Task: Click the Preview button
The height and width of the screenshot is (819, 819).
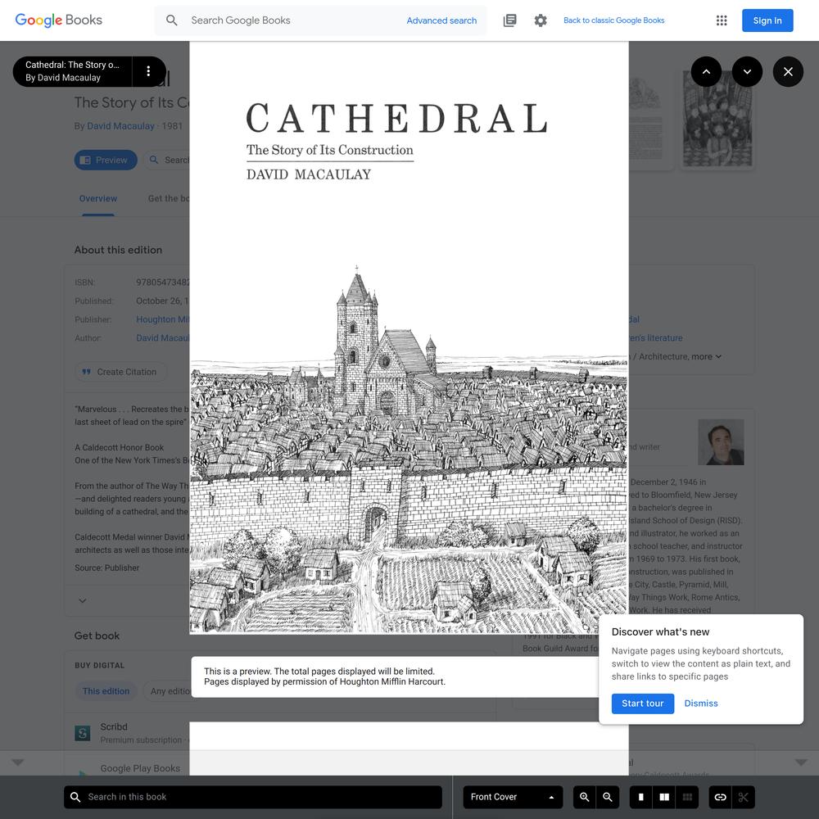Action: pyautogui.click(x=106, y=160)
